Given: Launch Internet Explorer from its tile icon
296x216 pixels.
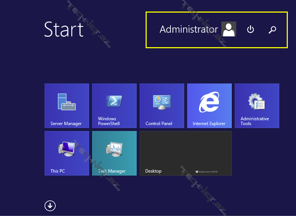Looking at the screenshot, I should coord(209,102).
